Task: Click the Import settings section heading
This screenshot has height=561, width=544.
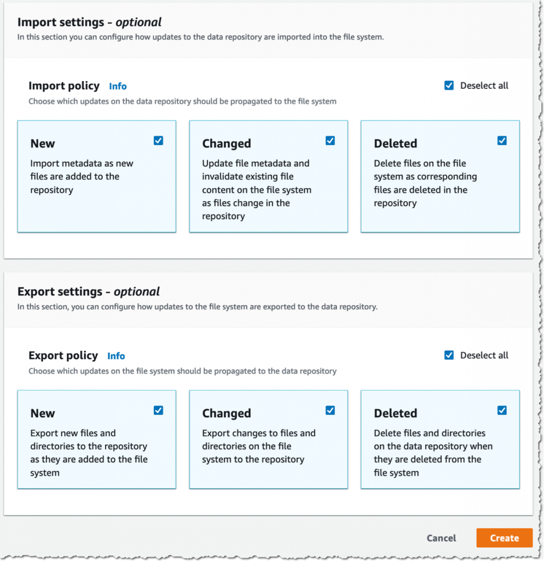Action: click(x=89, y=22)
